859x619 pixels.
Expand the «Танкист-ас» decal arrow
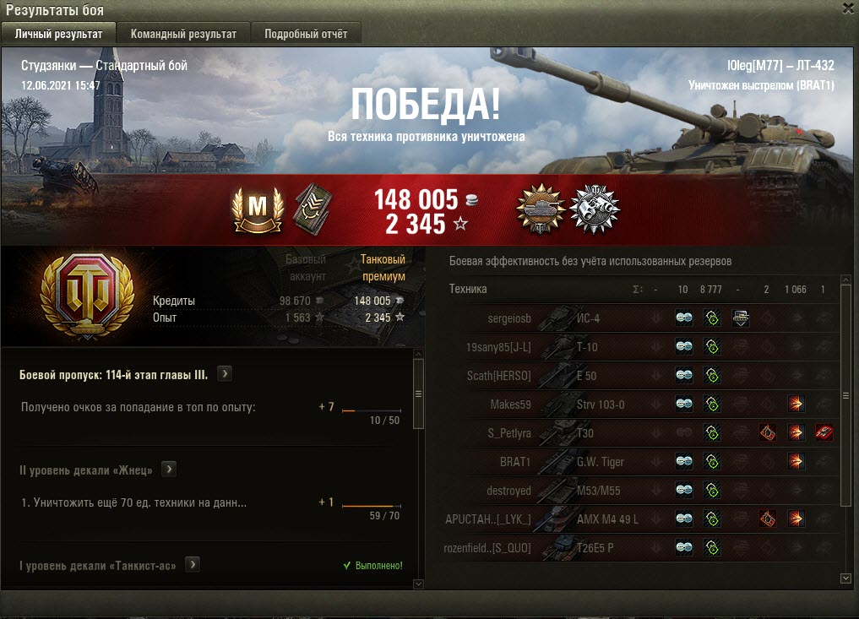coord(193,565)
